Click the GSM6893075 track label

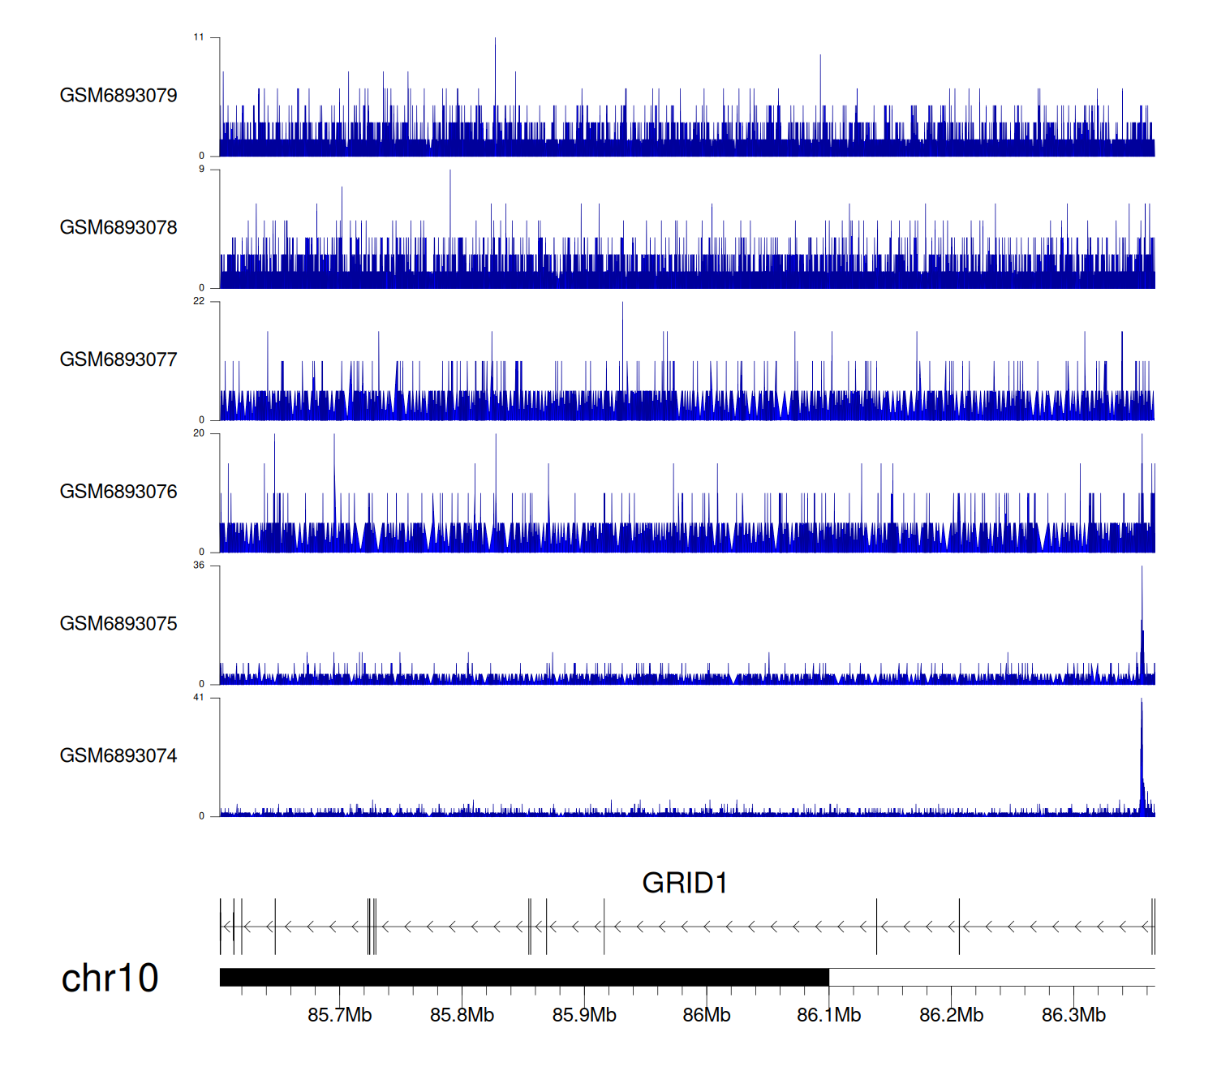click(118, 624)
